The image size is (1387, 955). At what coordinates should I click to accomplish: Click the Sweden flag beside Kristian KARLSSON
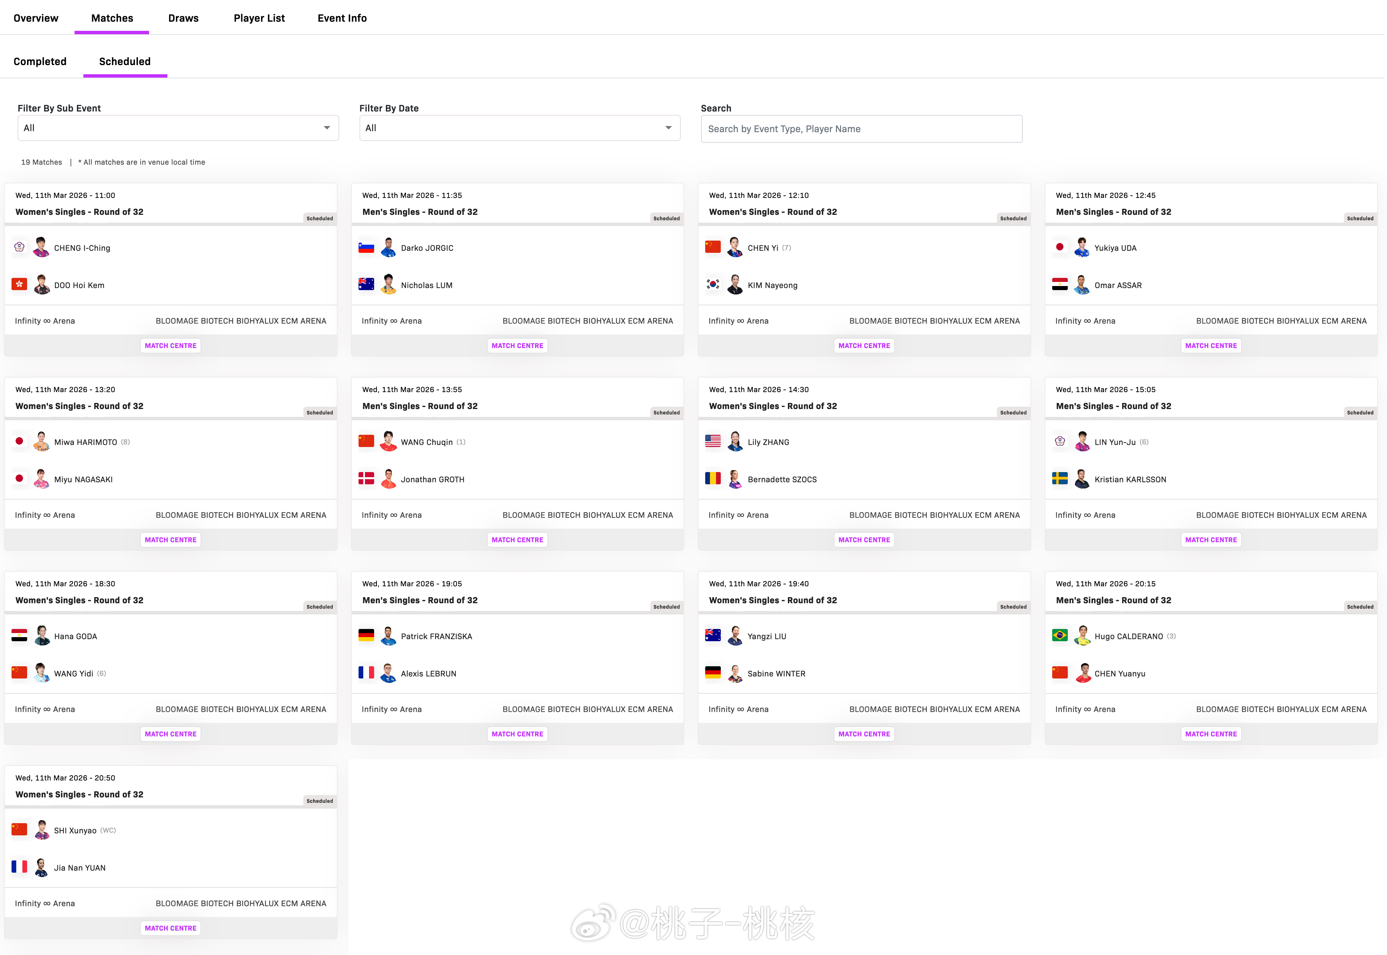point(1060,479)
